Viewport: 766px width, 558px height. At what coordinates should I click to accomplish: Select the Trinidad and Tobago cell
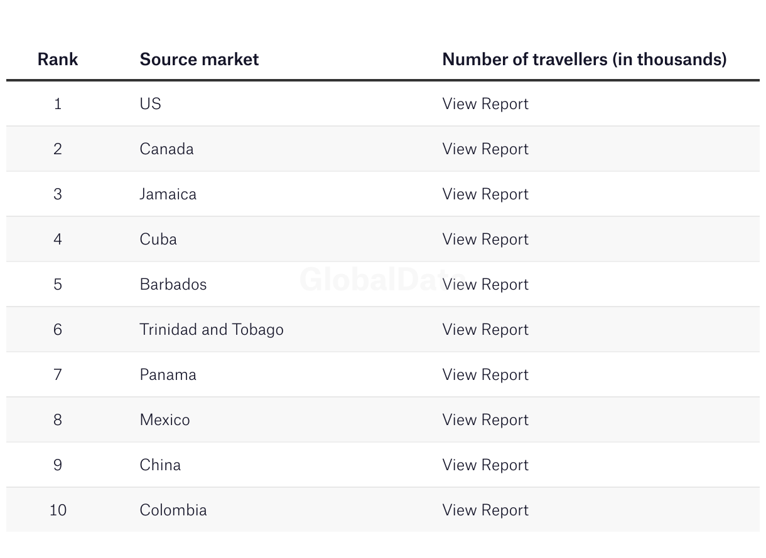212,330
